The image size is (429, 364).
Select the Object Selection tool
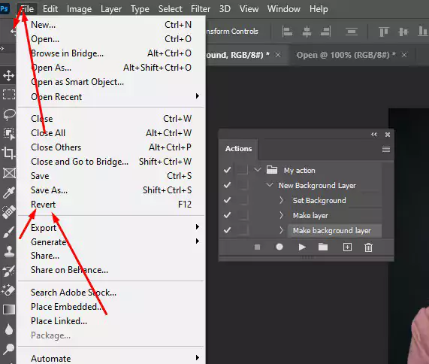pyautogui.click(x=9, y=134)
